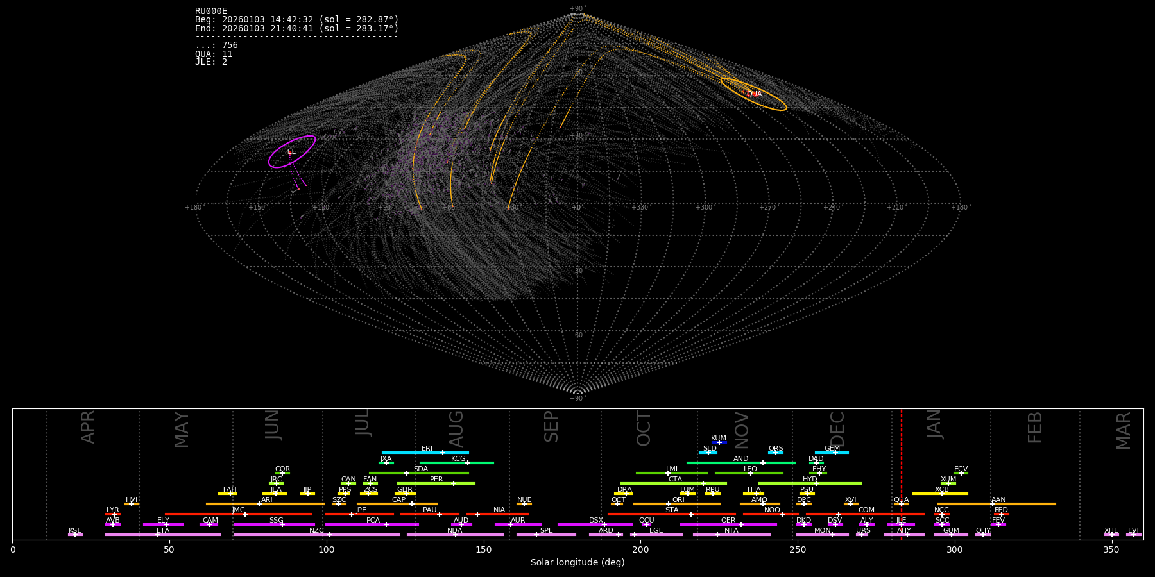Screen dimensions: 1155x577
Task: Select the Beg timestamp line in header
Action: 297,20
